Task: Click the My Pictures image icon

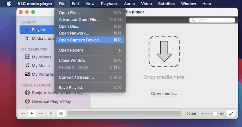Action: 27,74
